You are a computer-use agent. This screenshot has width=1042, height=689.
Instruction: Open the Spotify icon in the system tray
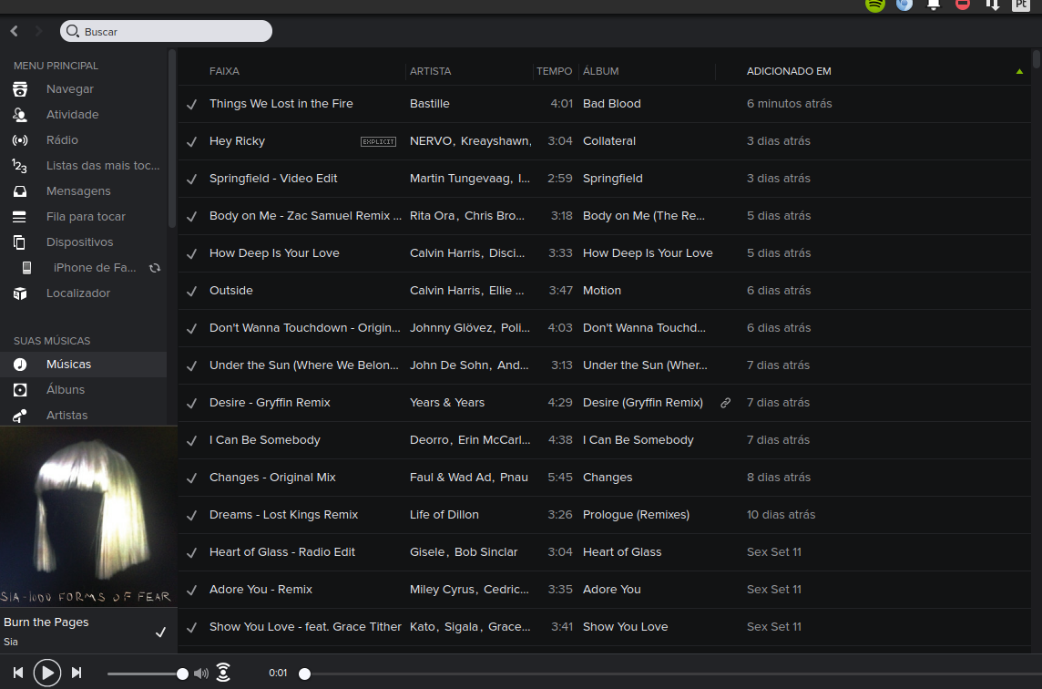[x=875, y=4]
